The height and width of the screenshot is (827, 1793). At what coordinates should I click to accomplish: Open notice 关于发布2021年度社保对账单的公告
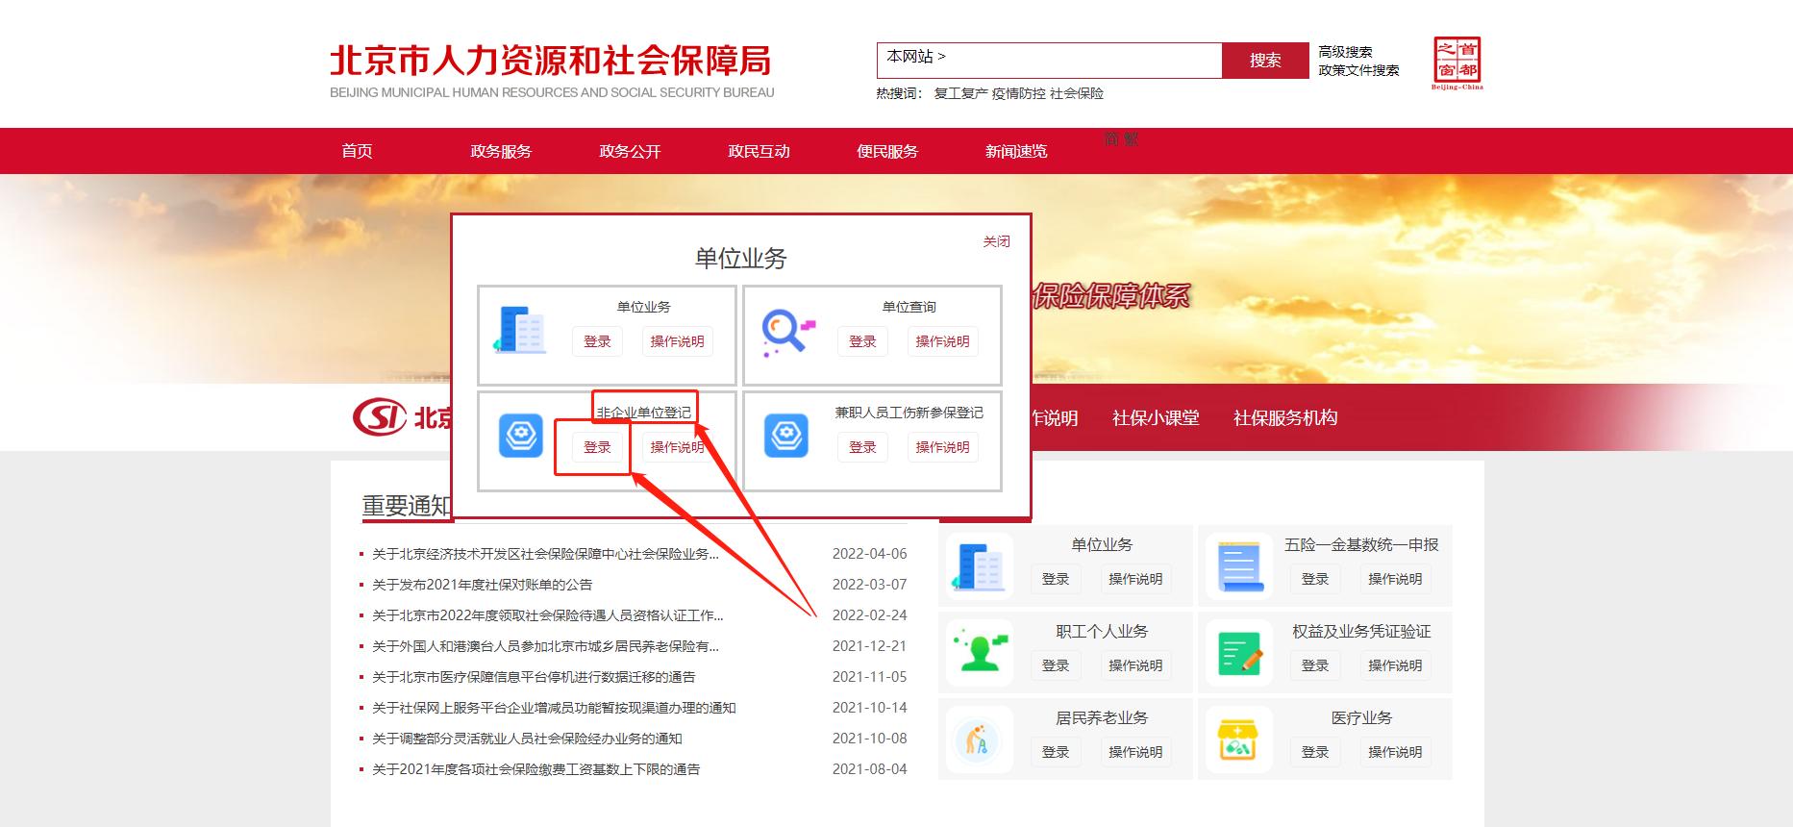click(x=483, y=585)
